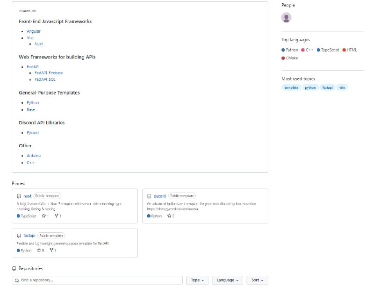Open the nuxt pinned repository title
Image resolution: width=374 pixels, height=287 pixels.
point(28,196)
